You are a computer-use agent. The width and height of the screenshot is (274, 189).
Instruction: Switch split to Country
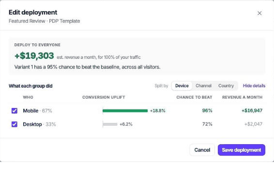pyautogui.click(x=226, y=86)
